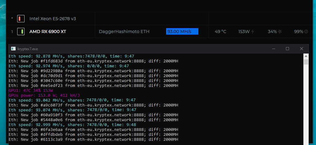Select the AMD RX 6900 XT device name
This screenshot has height=145, width=316.
pyautogui.click(x=48, y=32)
